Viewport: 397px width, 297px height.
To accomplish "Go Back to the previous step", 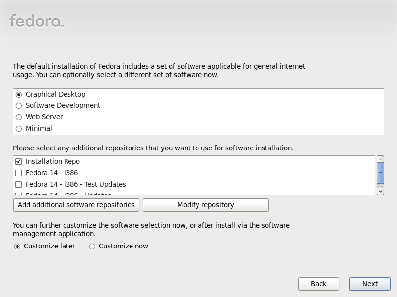I will coord(319,284).
